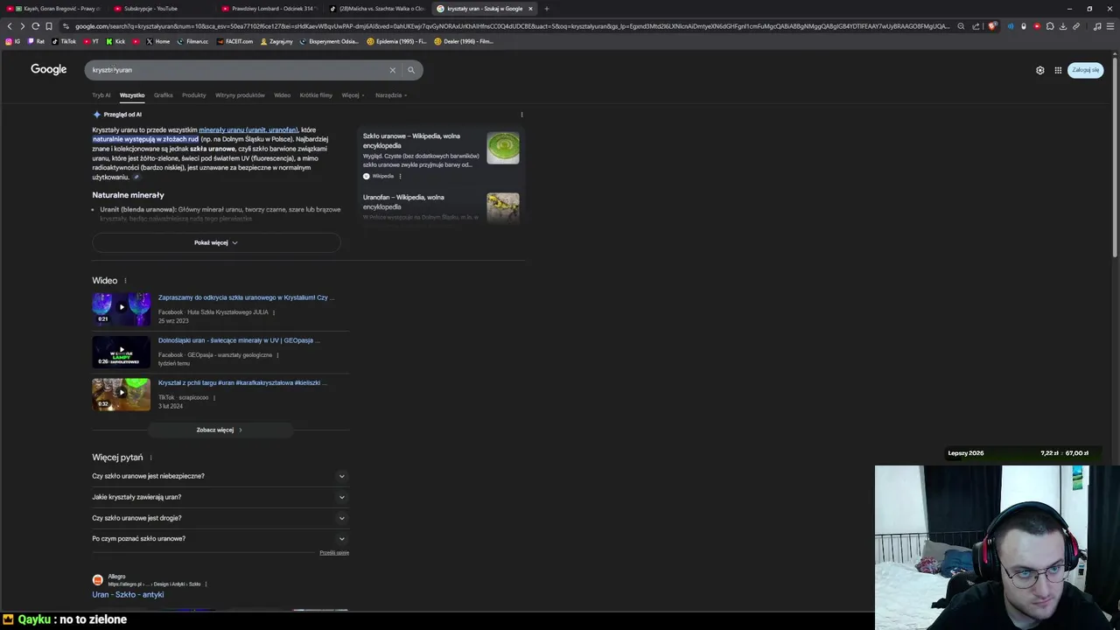Expand 'Czy szkło uranowe jest niebezpieczne?' question
The image size is (1120, 630).
(x=219, y=476)
